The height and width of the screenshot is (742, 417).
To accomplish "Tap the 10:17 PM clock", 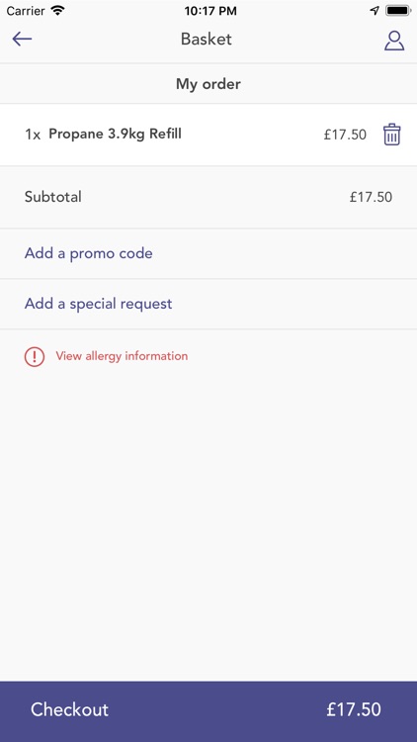I will [x=210, y=11].
